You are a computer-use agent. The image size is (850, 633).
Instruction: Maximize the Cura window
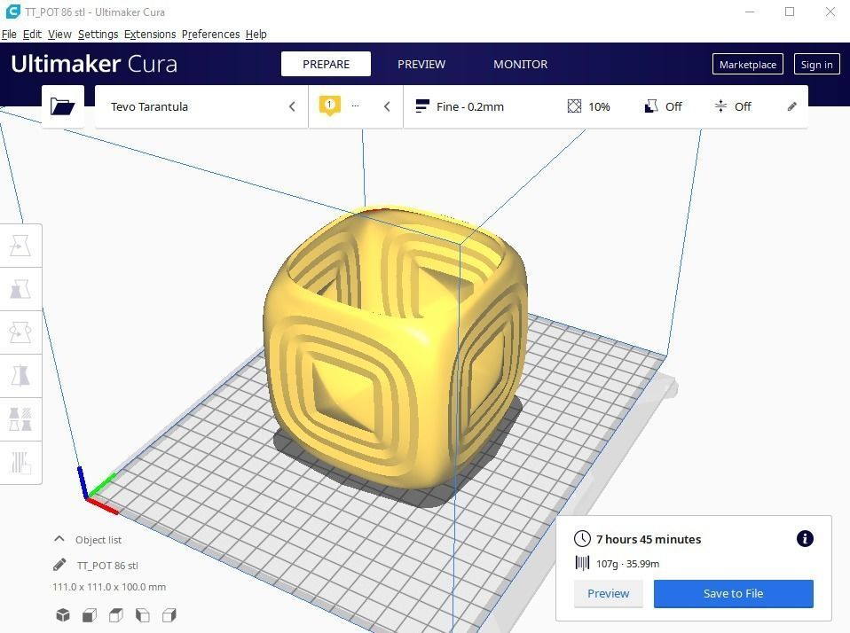tap(790, 12)
